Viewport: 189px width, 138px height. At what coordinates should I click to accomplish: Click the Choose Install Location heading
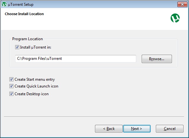pos(24,14)
